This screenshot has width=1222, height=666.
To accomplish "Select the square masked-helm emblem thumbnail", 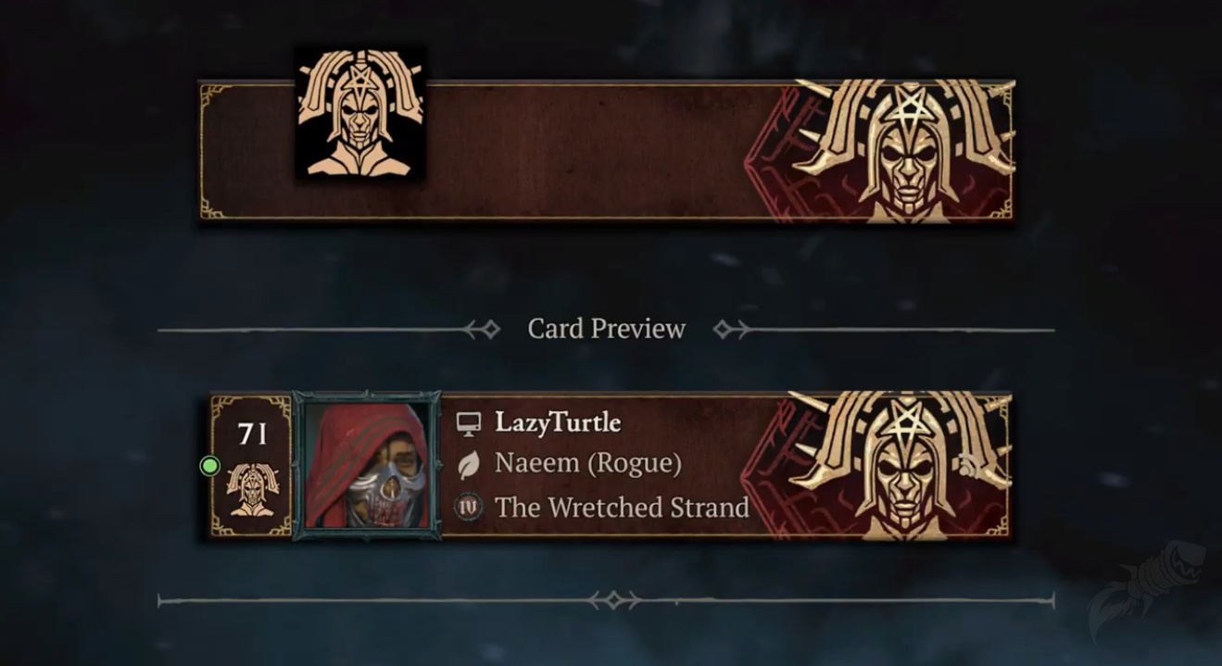I will pyautogui.click(x=360, y=113).
